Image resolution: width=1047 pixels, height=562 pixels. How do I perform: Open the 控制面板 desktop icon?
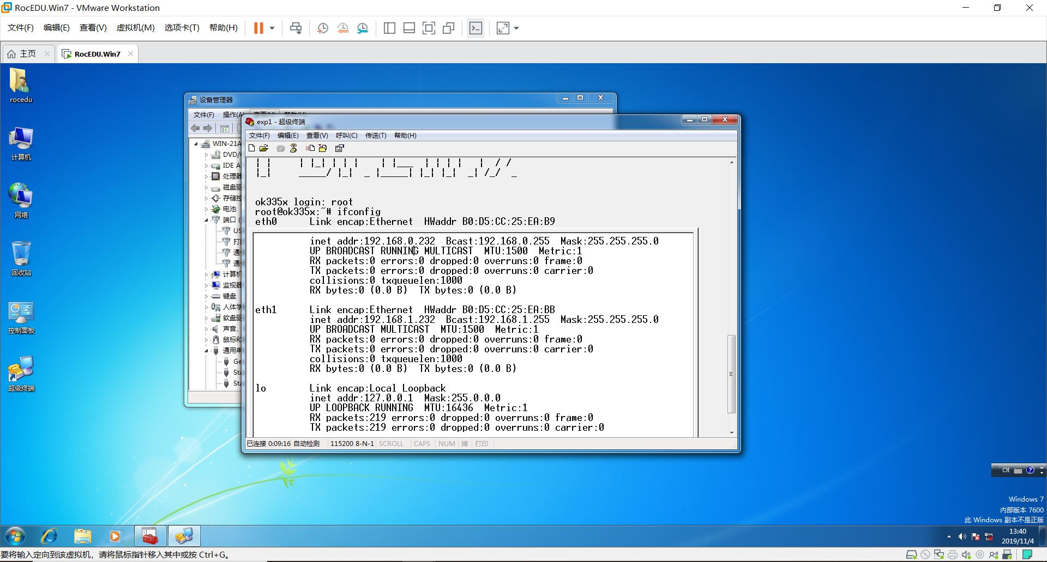tap(21, 316)
